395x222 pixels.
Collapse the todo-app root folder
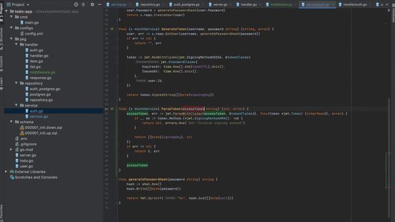(6, 11)
